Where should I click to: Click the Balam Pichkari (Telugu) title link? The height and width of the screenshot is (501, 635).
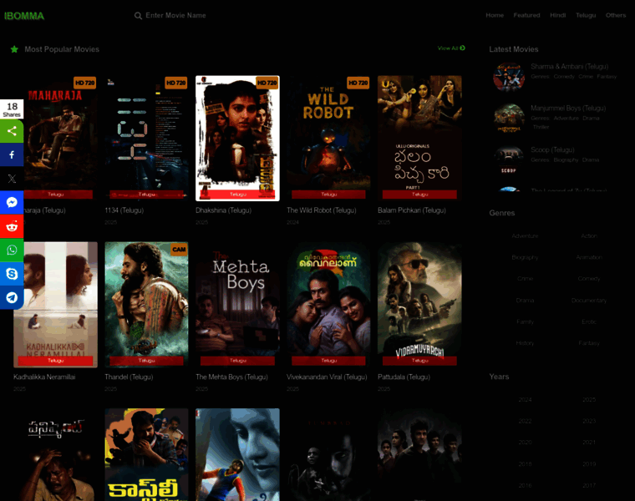pos(411,210)
